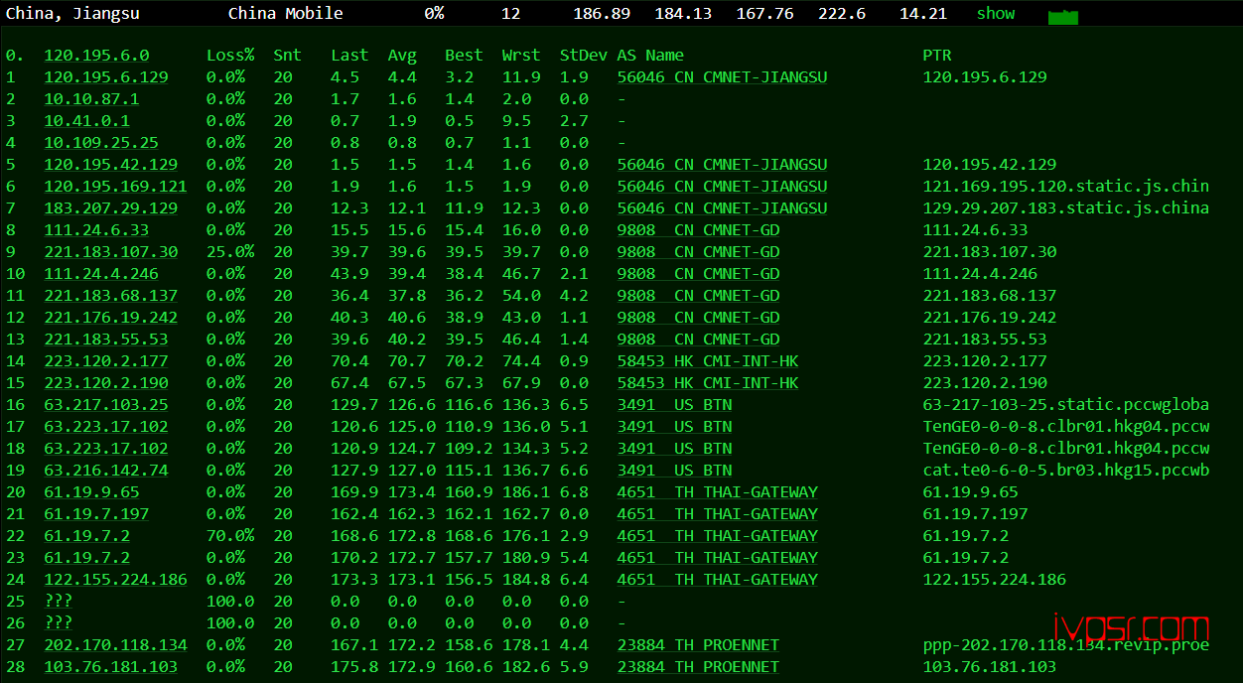The image size is (1243, 683).
Task: Open hop 5's underlined IP address 120.195.42.129
Action: [x=111, y=165]
